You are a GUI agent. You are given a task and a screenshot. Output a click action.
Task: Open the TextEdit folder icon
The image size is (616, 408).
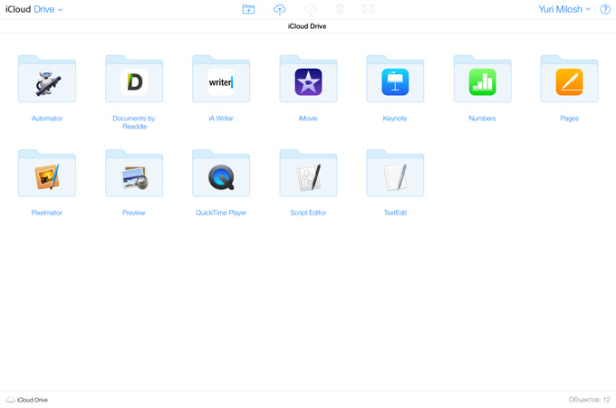coord(395,173)
